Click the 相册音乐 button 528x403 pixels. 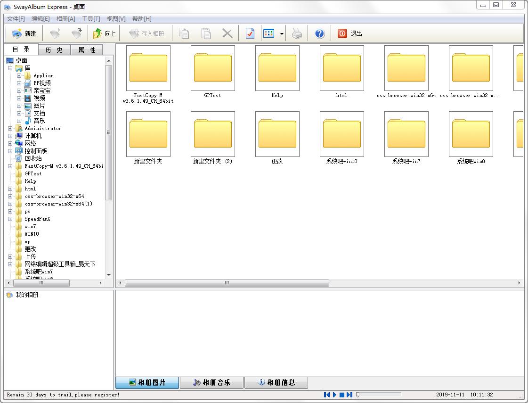click(211, 382)
